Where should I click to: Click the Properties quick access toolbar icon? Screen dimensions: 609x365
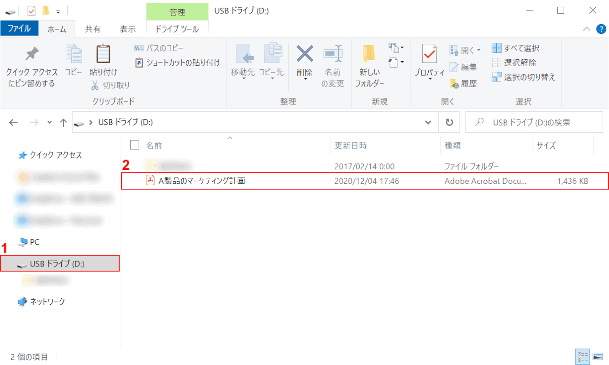point(32,10)
